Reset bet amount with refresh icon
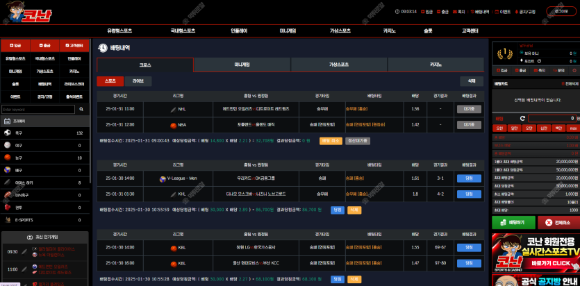The image size is (580, 286). point(522,119)
